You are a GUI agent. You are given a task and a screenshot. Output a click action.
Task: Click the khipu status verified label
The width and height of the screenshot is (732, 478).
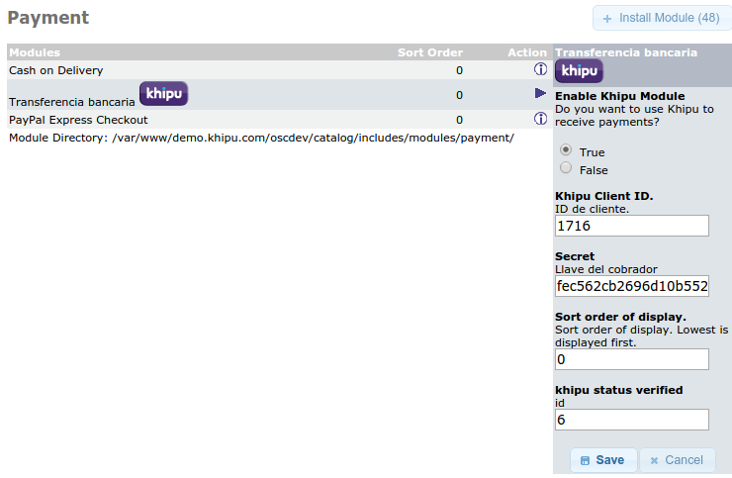tap(619, 390)
